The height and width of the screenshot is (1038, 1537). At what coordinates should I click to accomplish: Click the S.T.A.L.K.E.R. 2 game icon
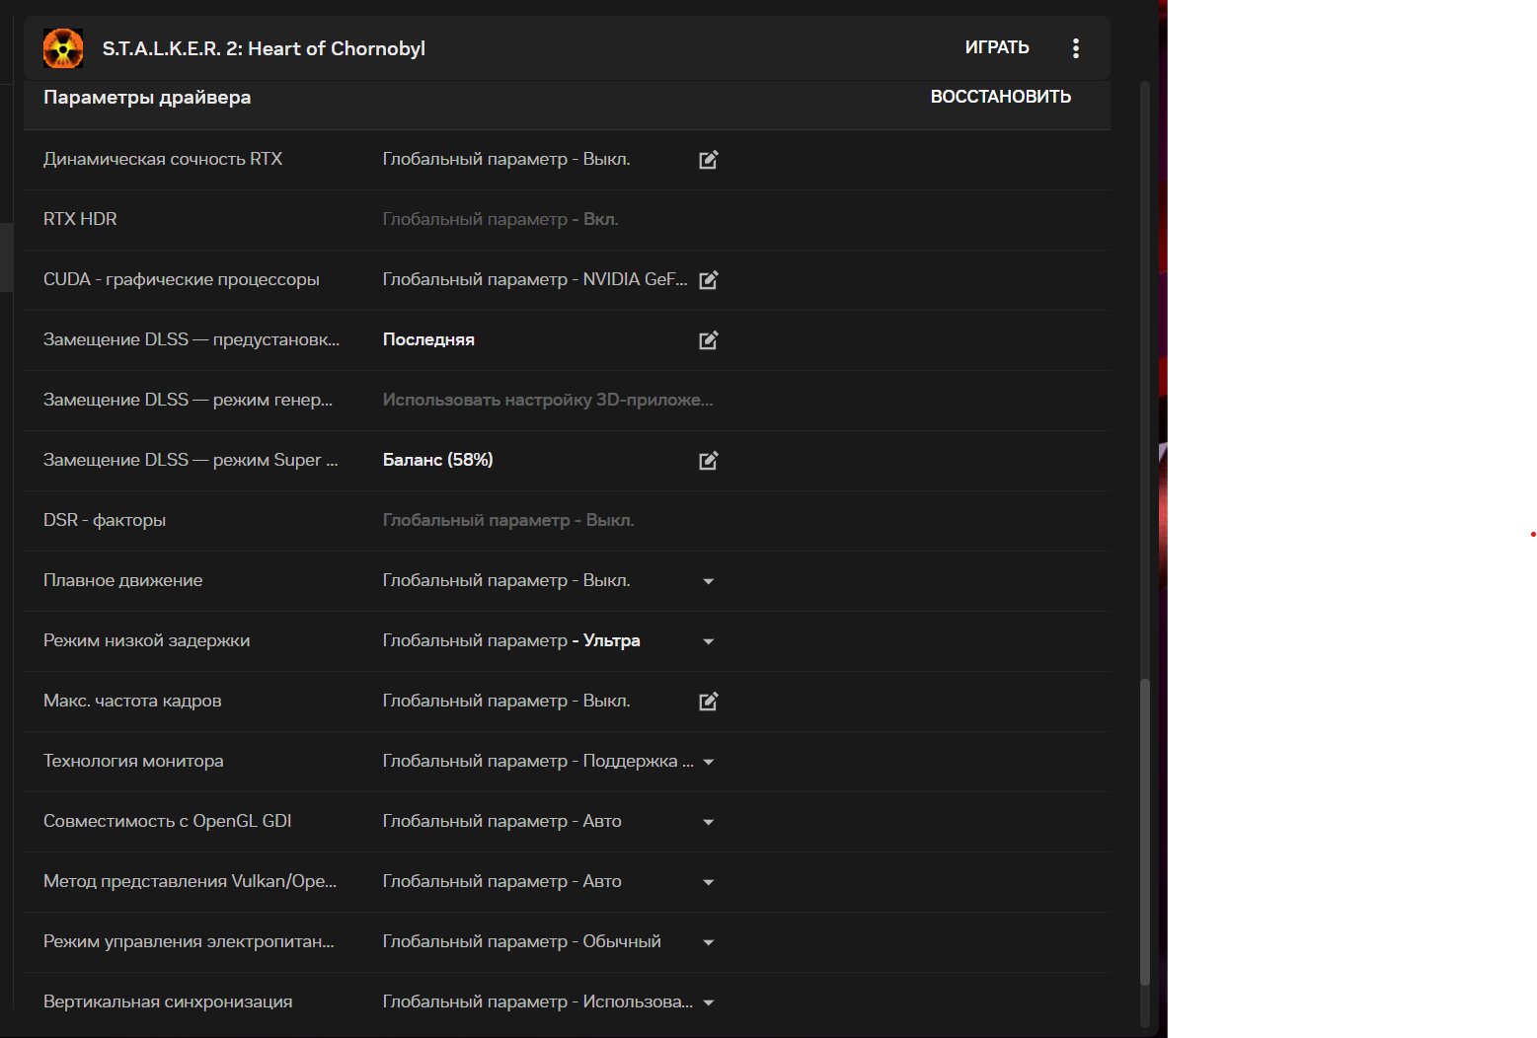(x=63, y=48)
